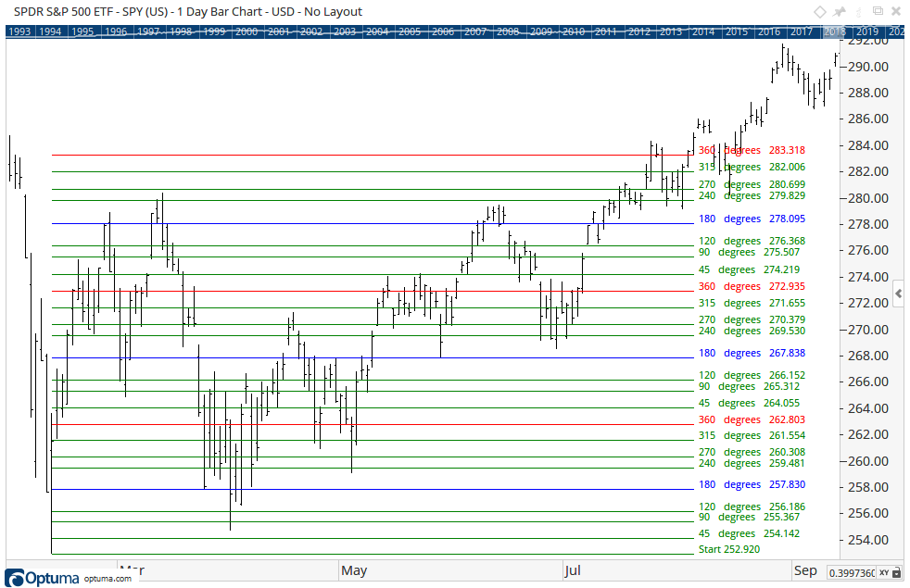
Task: Click the overlapping-windows restore icon
Action: pos(878,11)
